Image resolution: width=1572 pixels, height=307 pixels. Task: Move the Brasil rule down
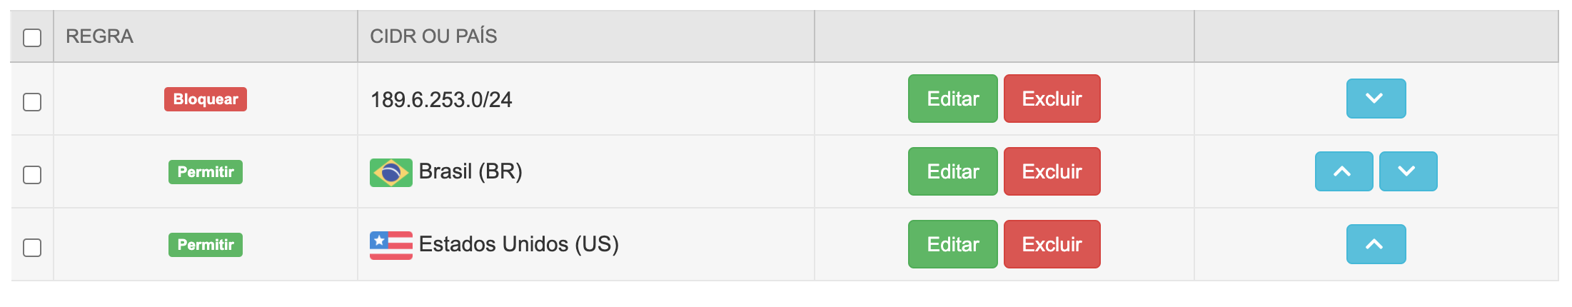(x=1408, y=171)
